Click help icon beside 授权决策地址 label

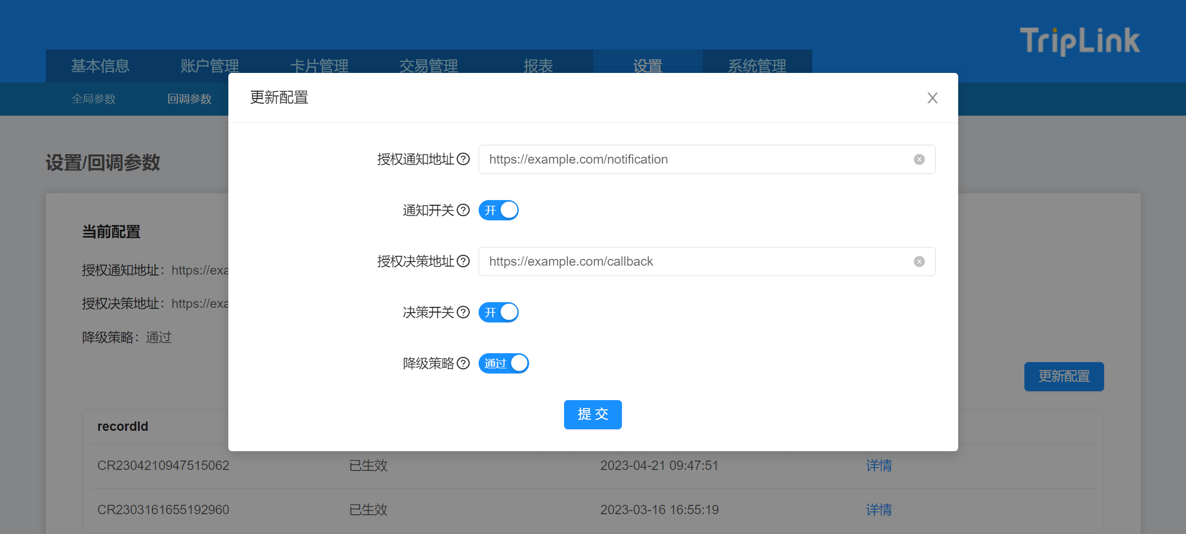(x=463, y=262)
